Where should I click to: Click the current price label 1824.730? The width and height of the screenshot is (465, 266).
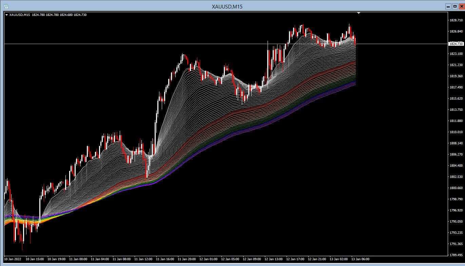[456, 44]
